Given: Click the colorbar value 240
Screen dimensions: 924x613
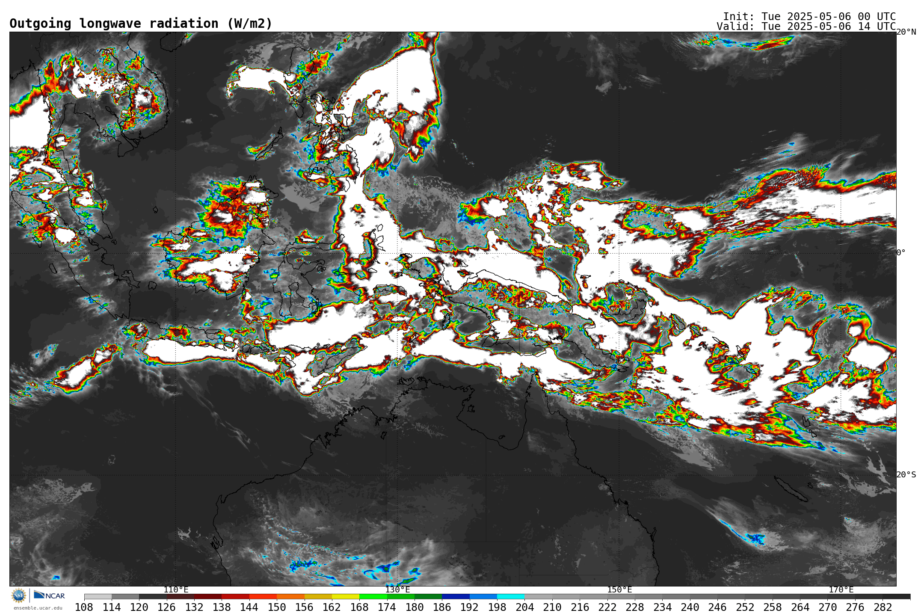Looking at the screenshot, I should pyautogui.click(x=690, y=607).
